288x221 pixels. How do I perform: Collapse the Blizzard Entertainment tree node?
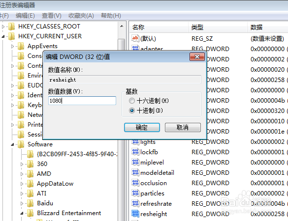coord(22,213)
